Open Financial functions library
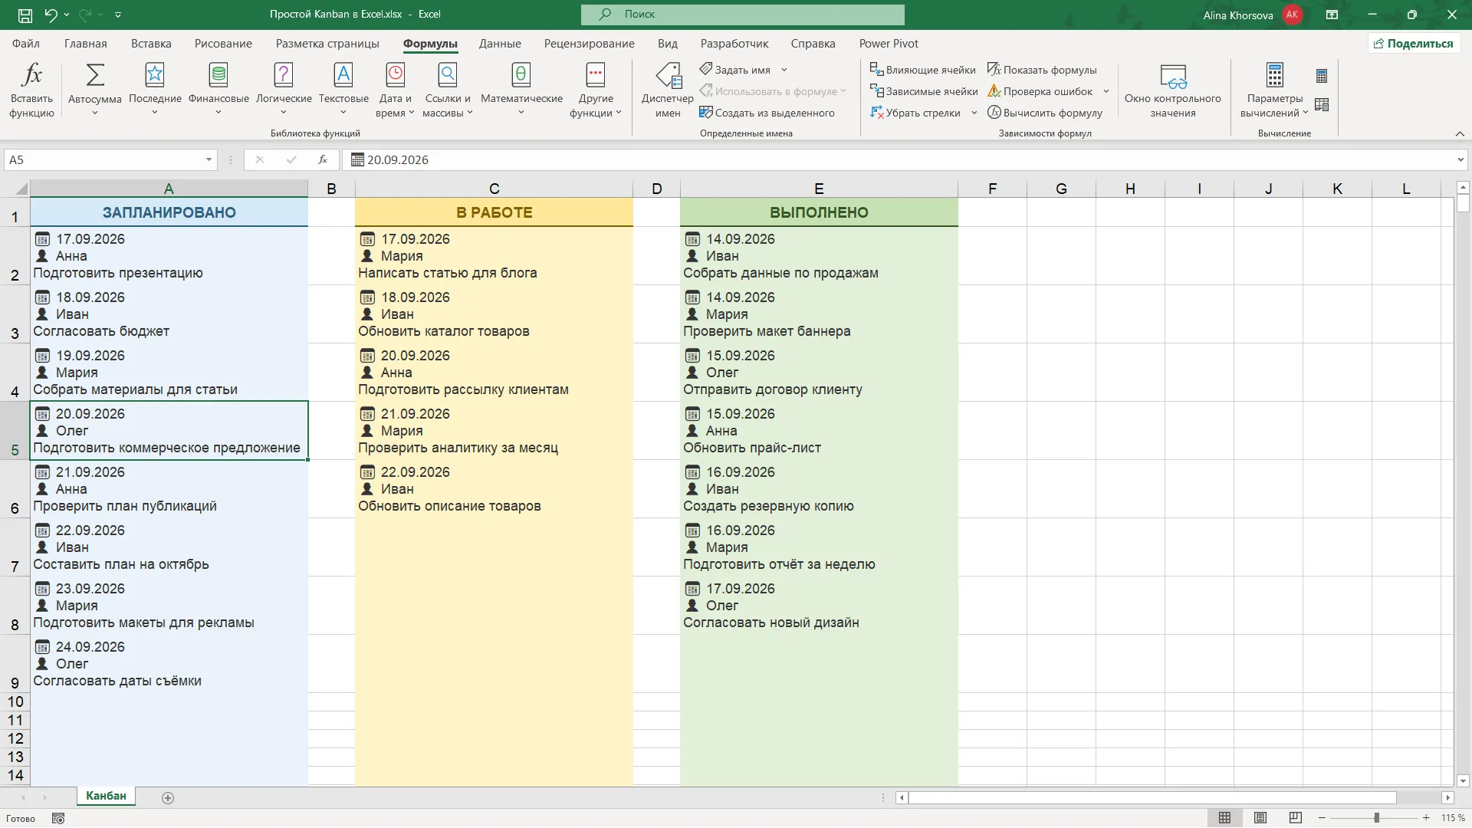This screenshot has width=1472, height=828. click(219, 90)
